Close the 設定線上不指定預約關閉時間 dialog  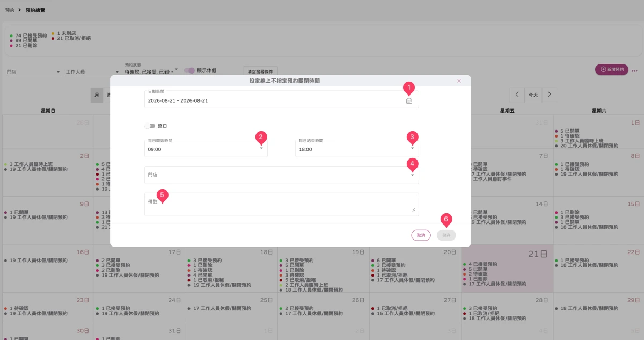pos(459,81)
